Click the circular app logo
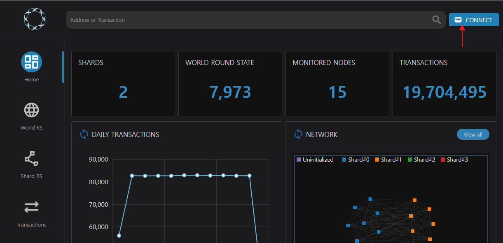The height and width of the screenshot is (243, 503). 35,19
